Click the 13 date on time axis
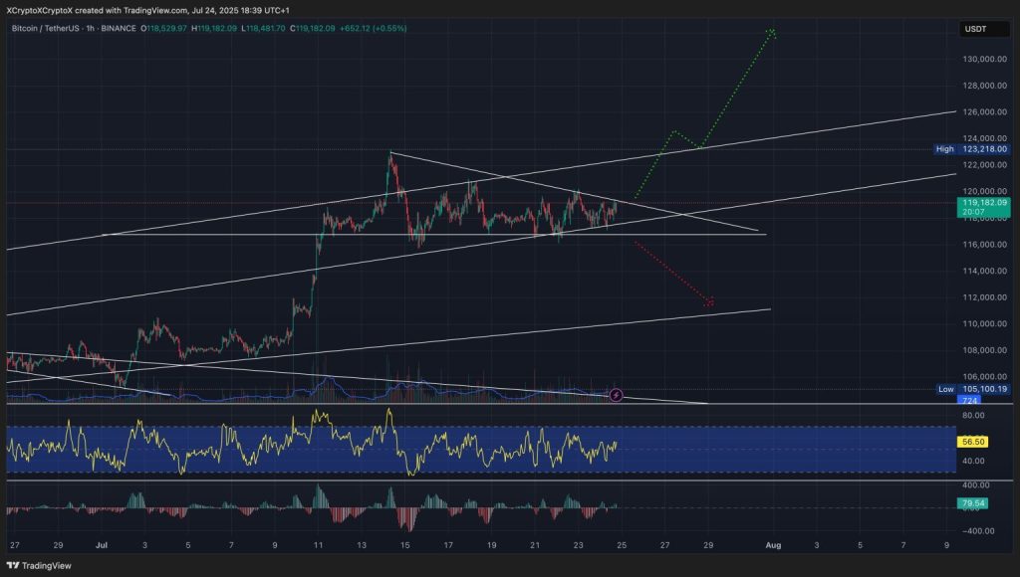Screen dimensions: 1020x577 361,546
